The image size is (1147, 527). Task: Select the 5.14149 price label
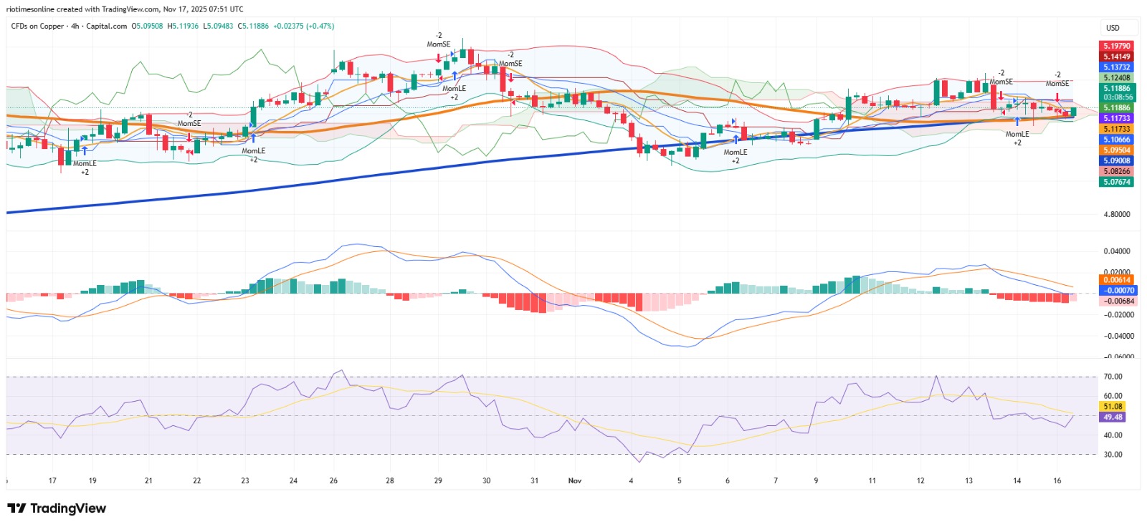click(1116, 57)
